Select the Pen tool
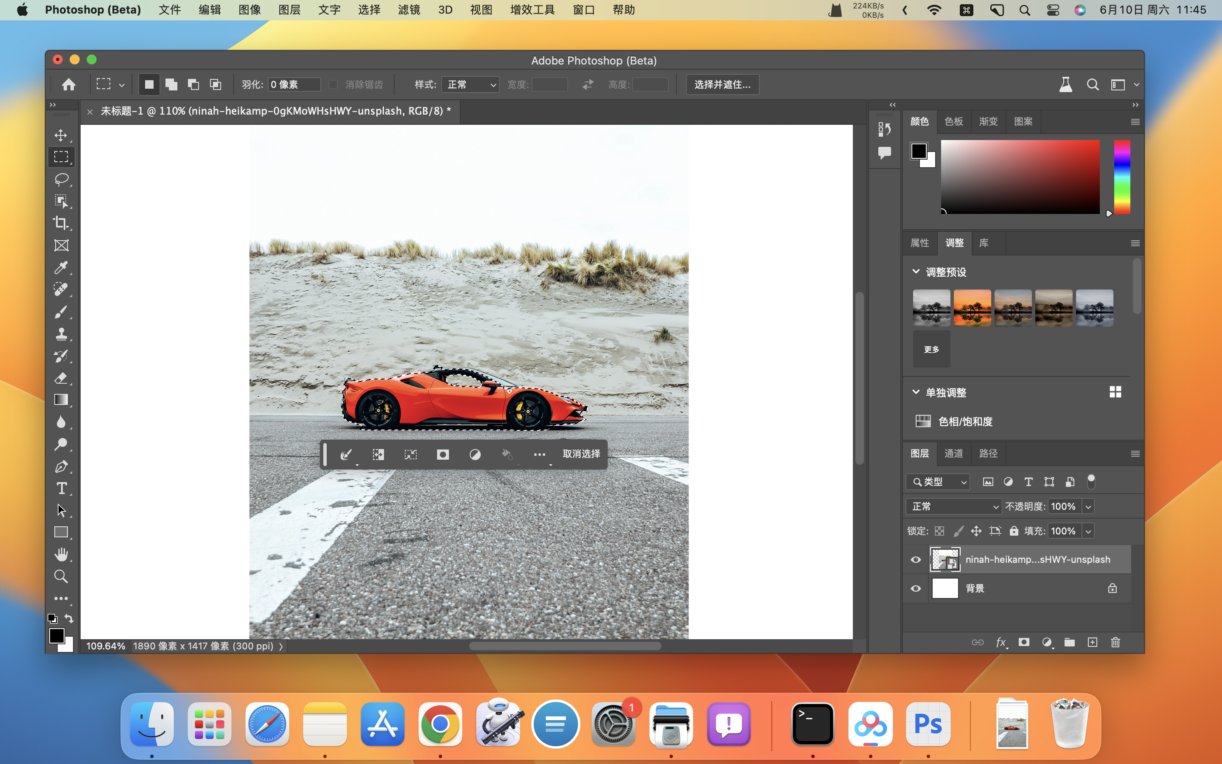The image size is (1222, 764). coord(61,466)
